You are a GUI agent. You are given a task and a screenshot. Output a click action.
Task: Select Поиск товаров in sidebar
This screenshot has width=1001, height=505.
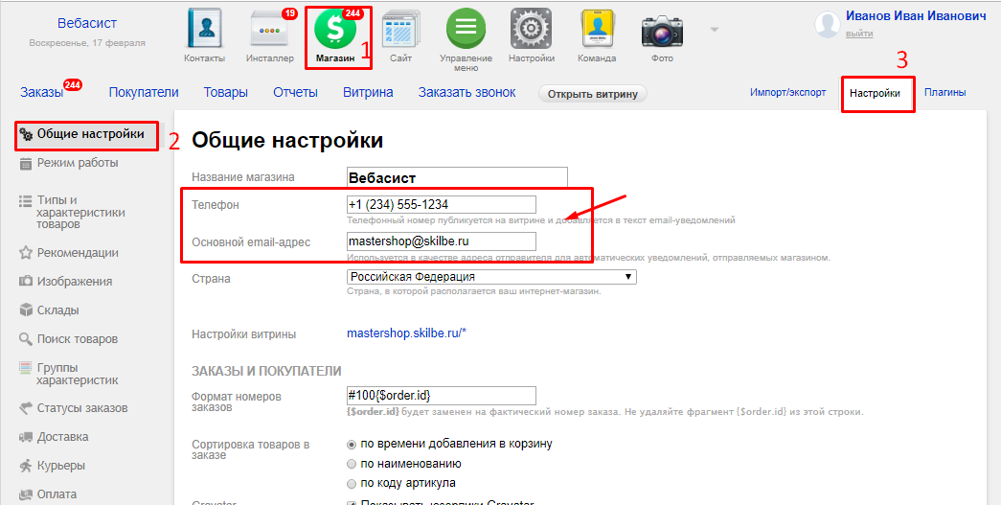78,339
